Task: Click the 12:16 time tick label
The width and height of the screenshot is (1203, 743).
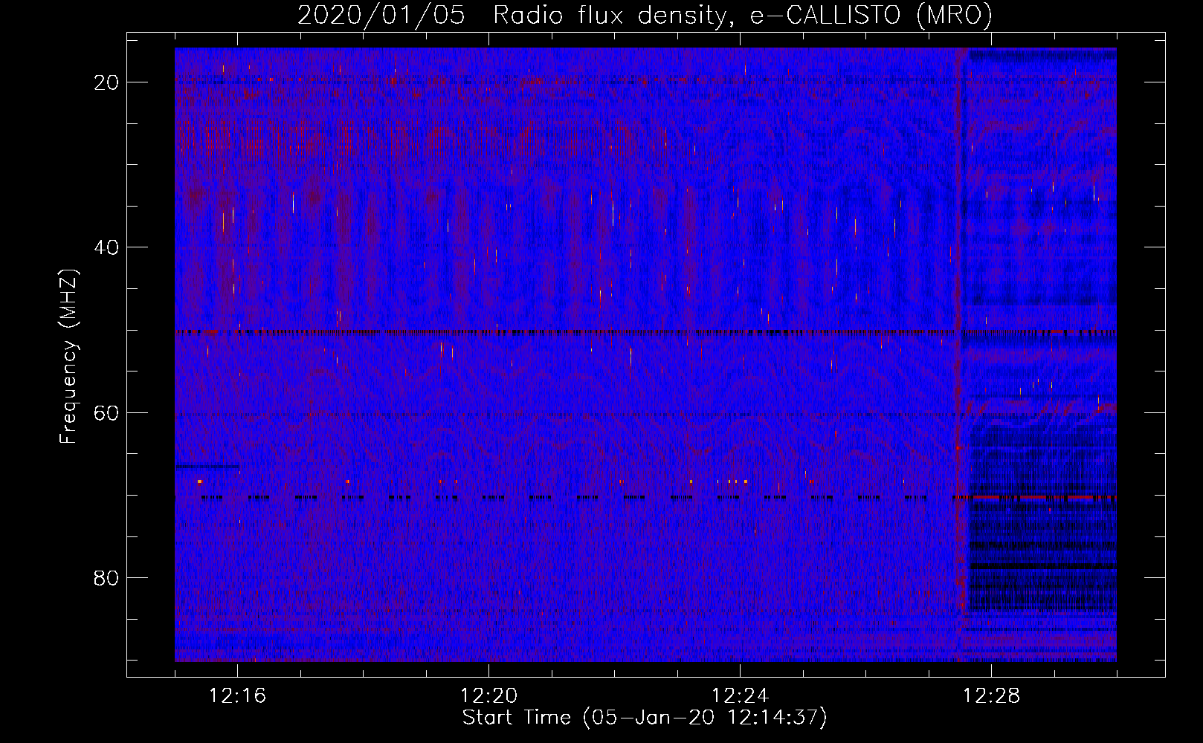Action: pyautogui.click(x=238, y=696)
